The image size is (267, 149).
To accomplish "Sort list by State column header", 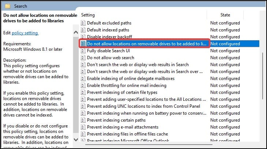I will pyautogui.click(x=225, y=15).
